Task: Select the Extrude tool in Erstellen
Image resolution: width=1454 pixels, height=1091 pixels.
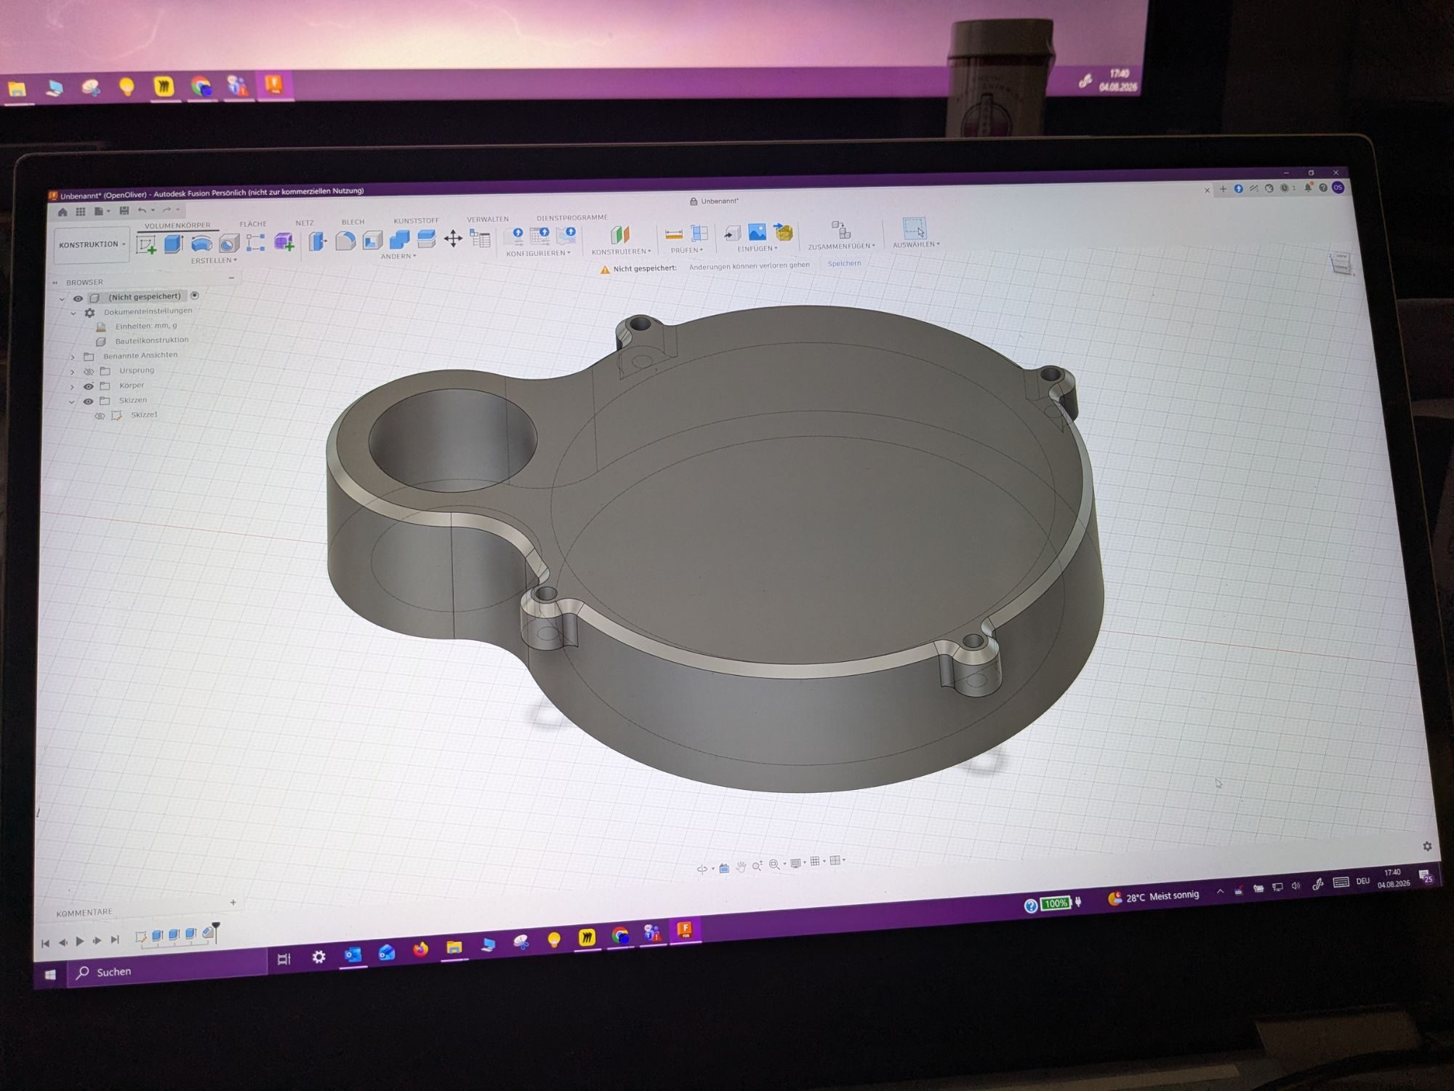Action: coord(173,244)
